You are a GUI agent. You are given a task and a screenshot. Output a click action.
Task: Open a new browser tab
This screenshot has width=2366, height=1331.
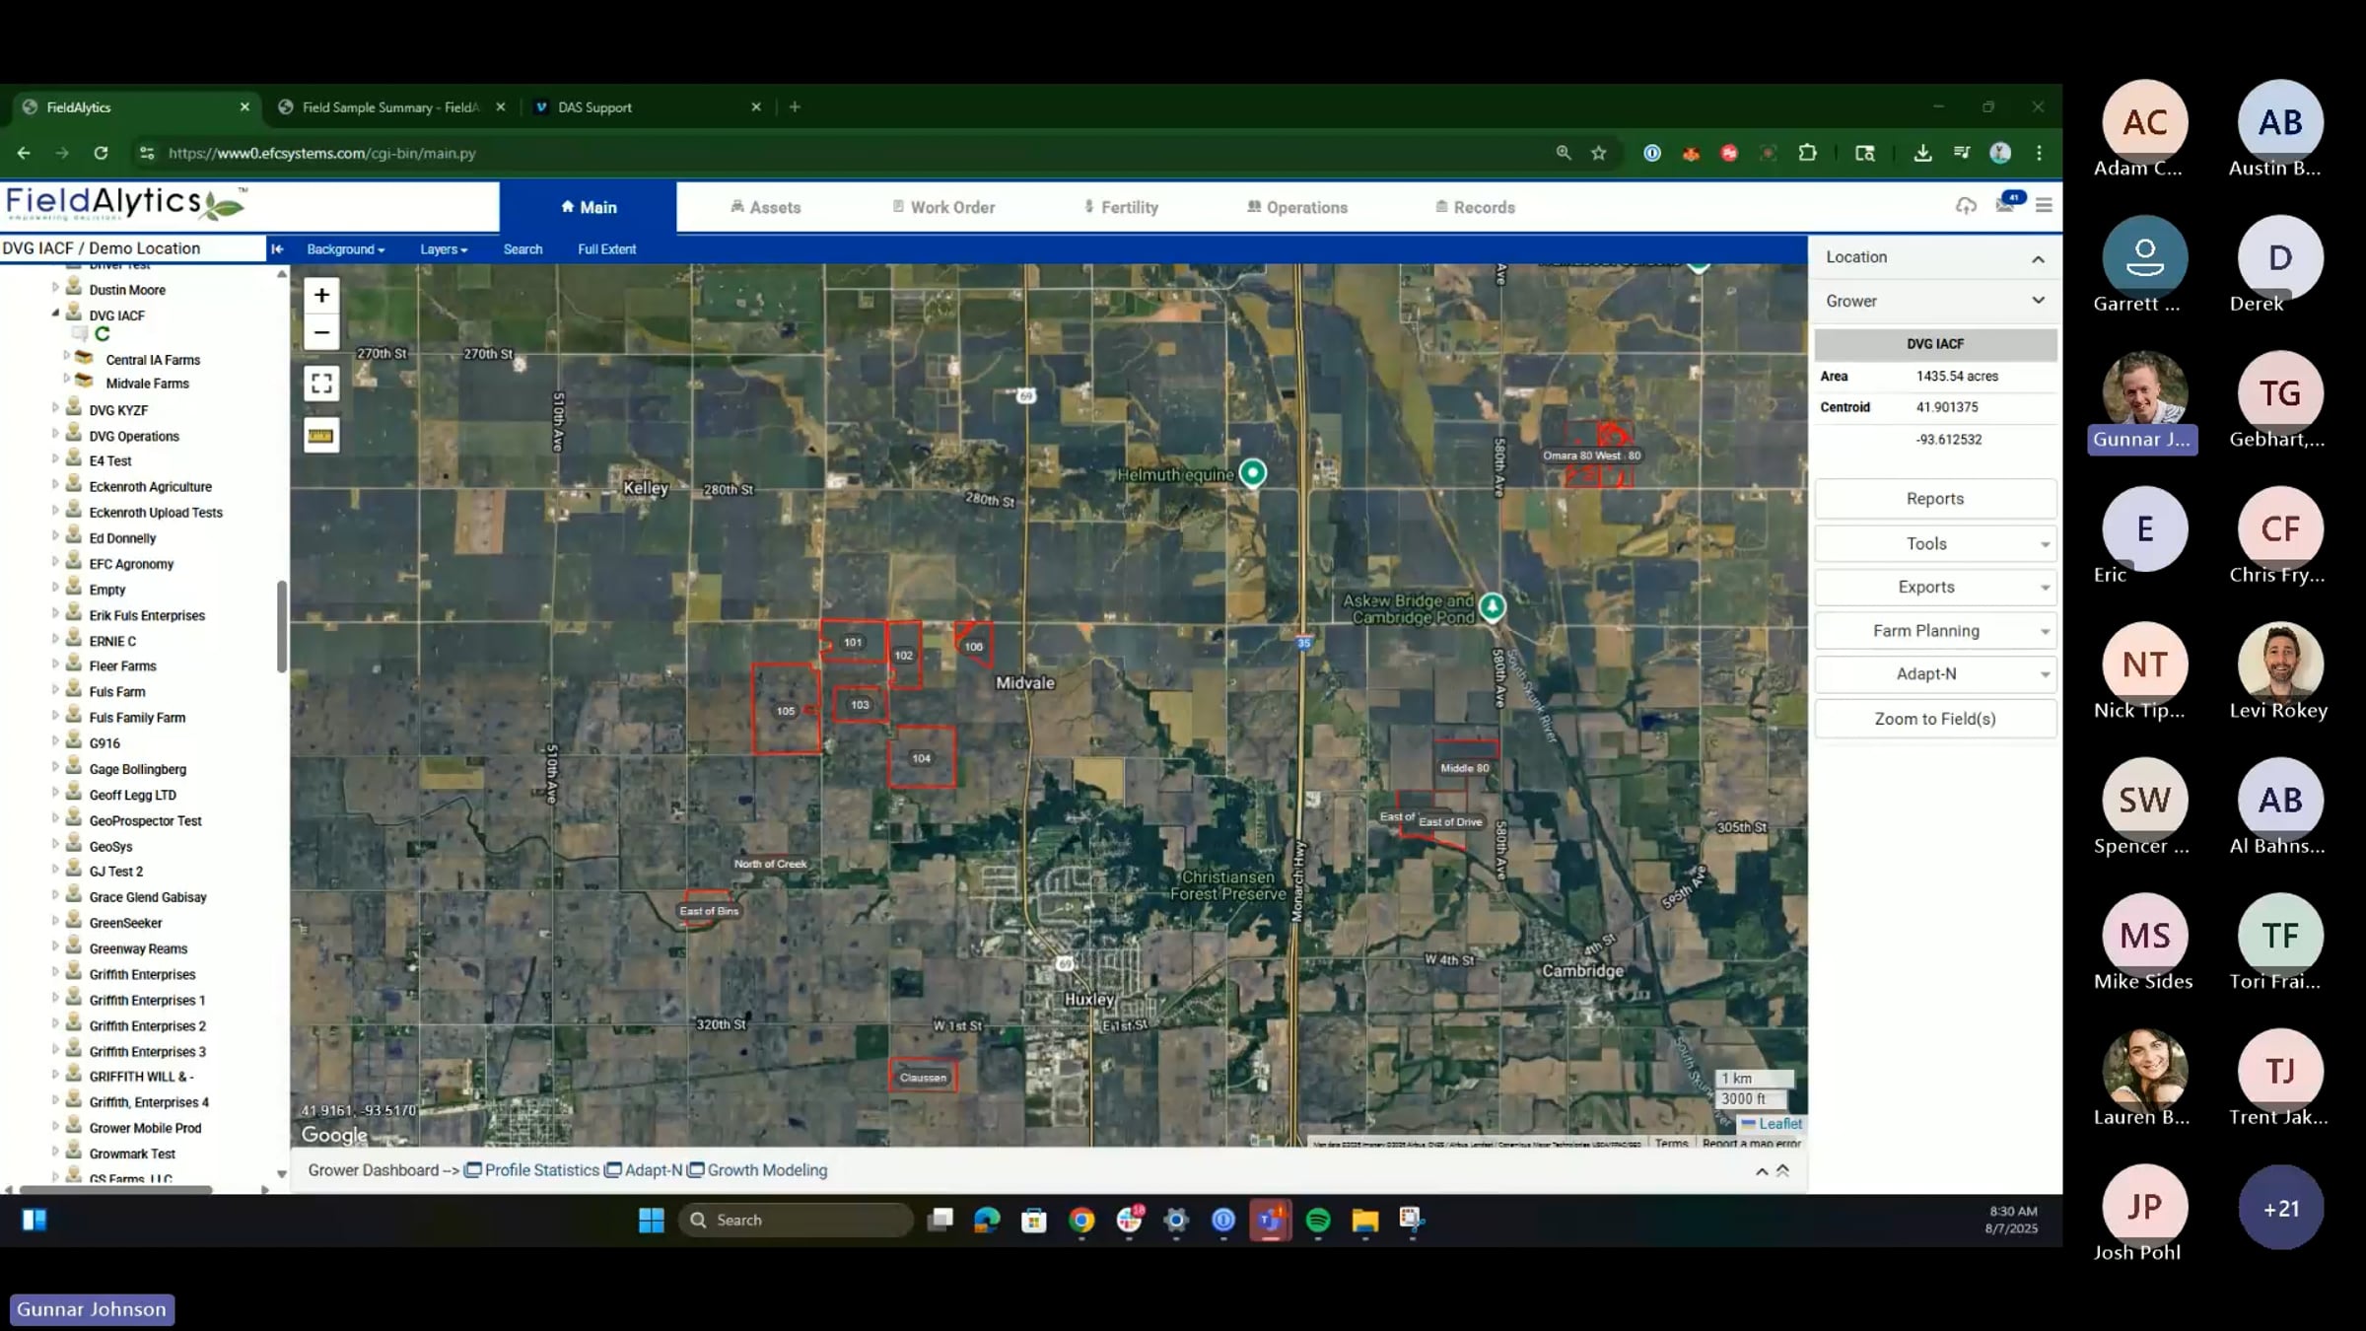click(x=795, y=106)
